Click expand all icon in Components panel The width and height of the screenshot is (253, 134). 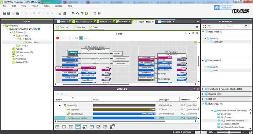tap(205, 26)
